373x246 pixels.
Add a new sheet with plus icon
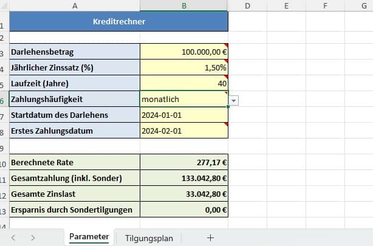(210, 237)
